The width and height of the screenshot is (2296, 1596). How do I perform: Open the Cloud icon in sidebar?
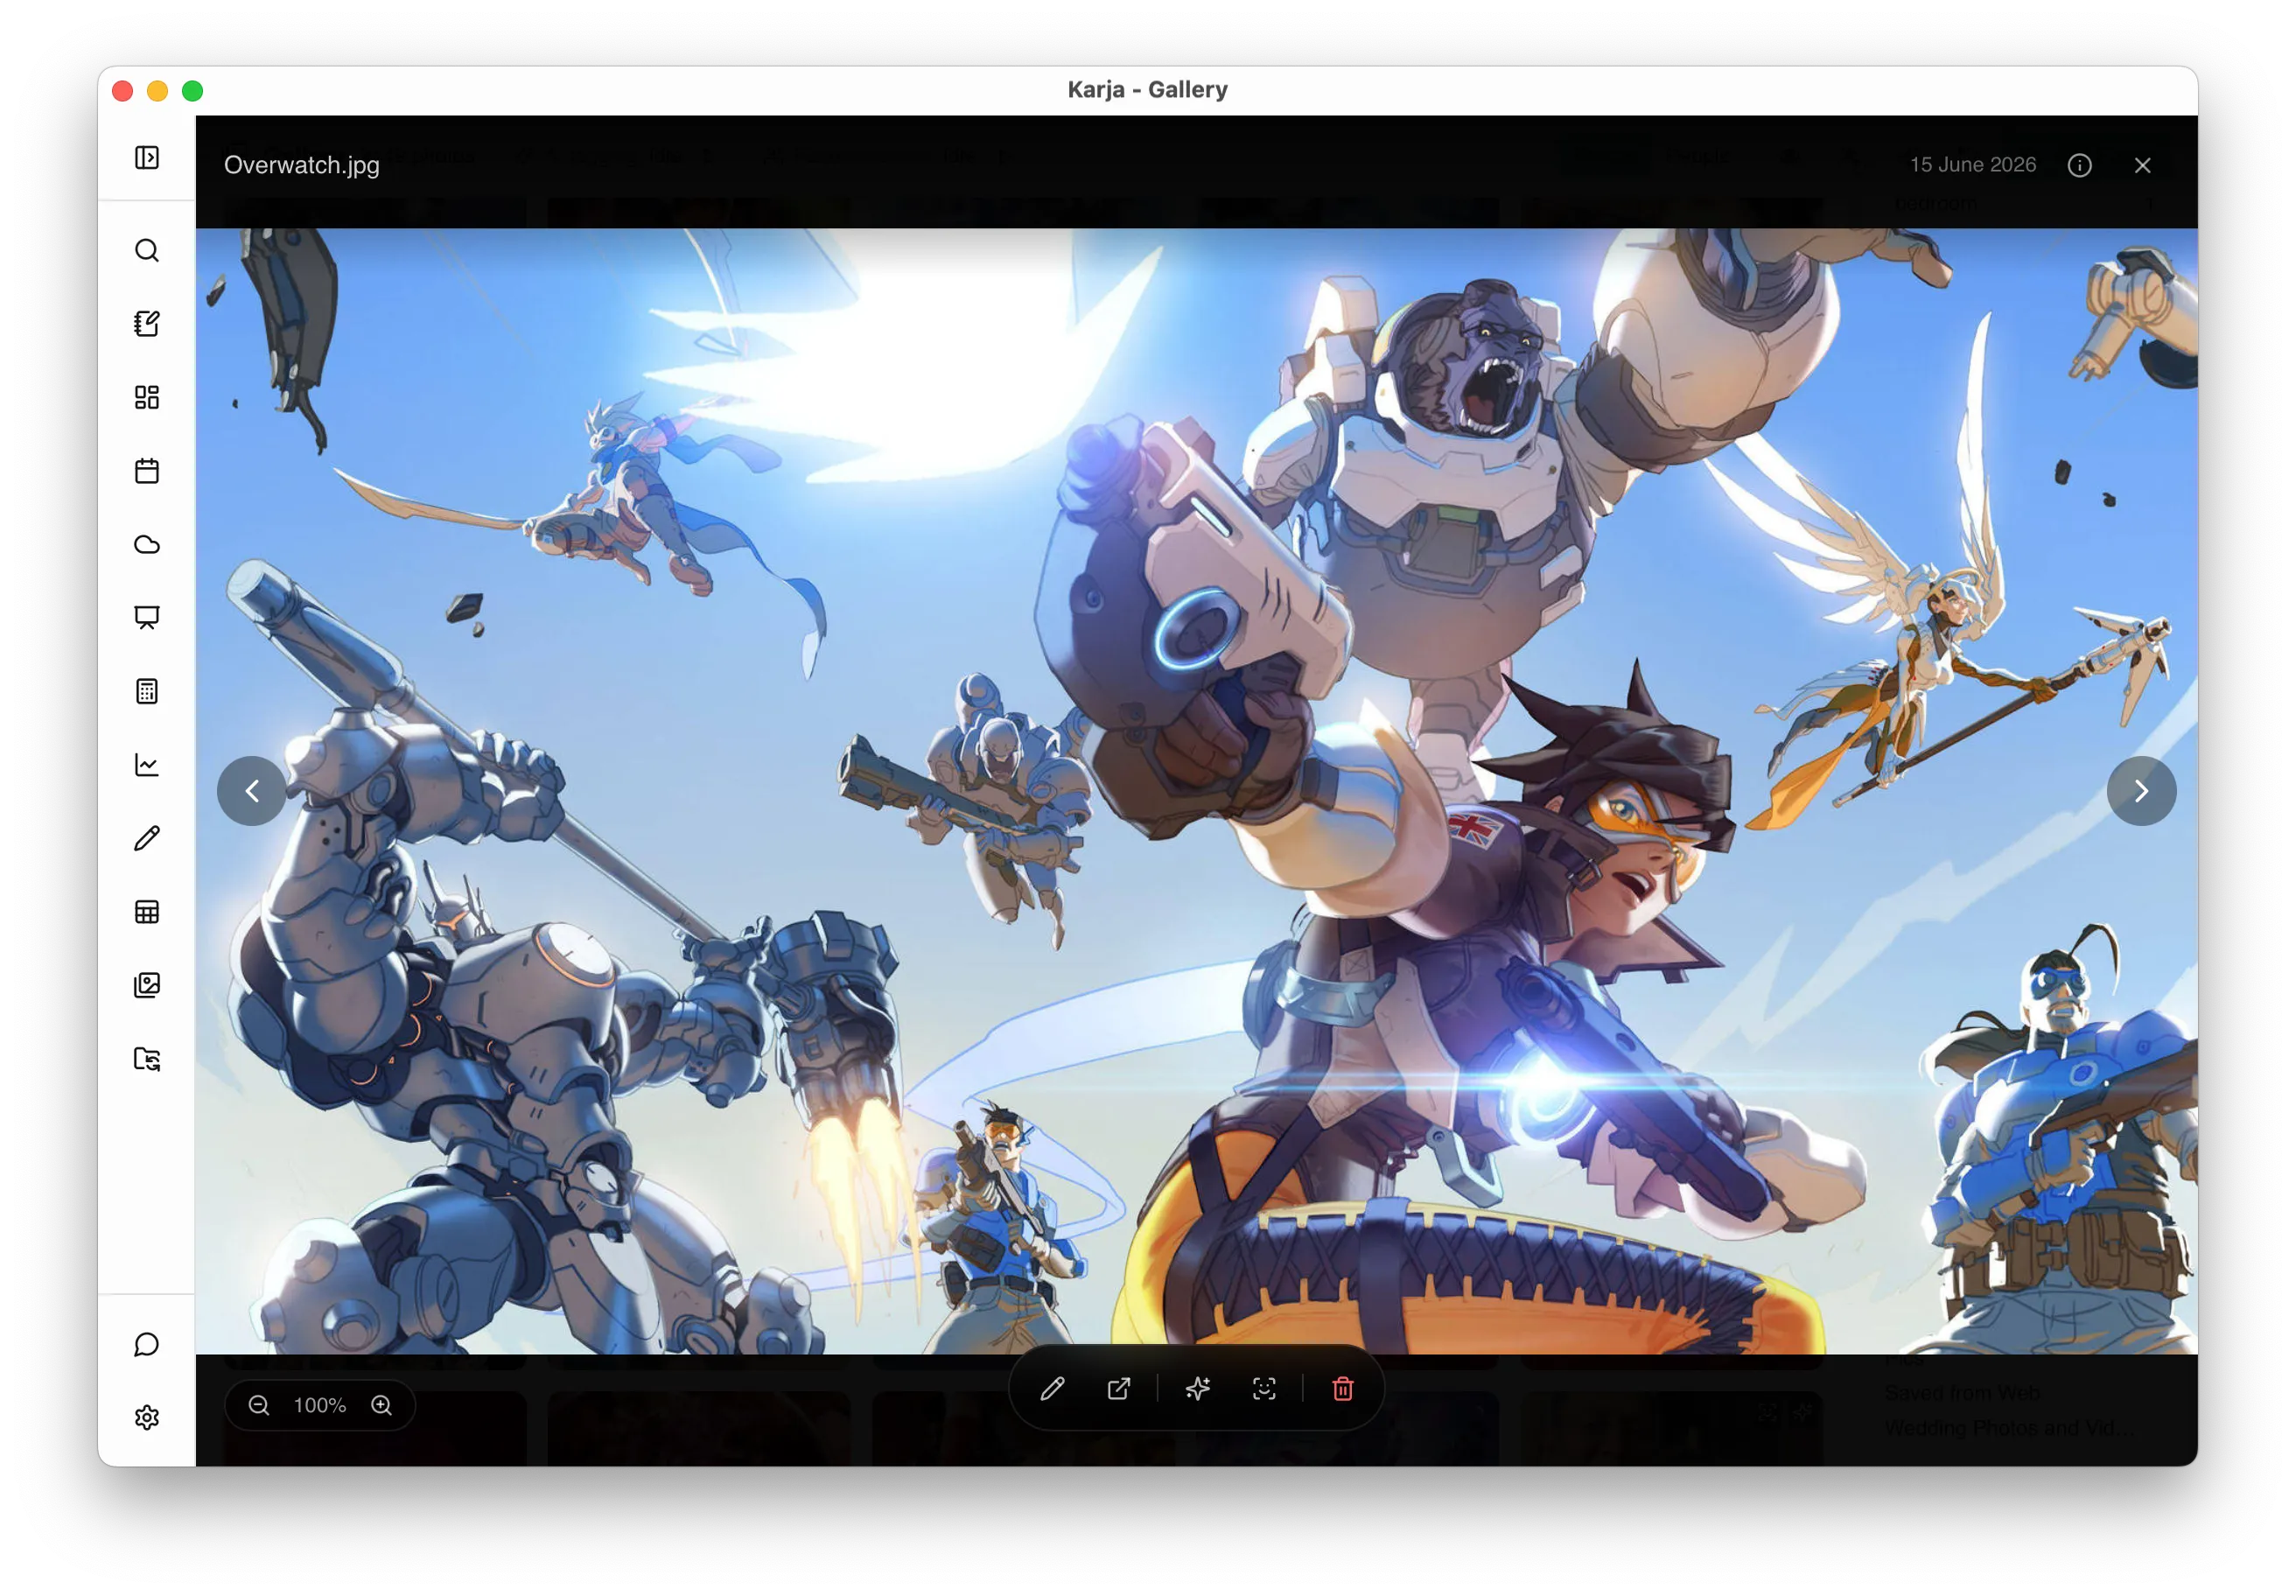(147, 545)
